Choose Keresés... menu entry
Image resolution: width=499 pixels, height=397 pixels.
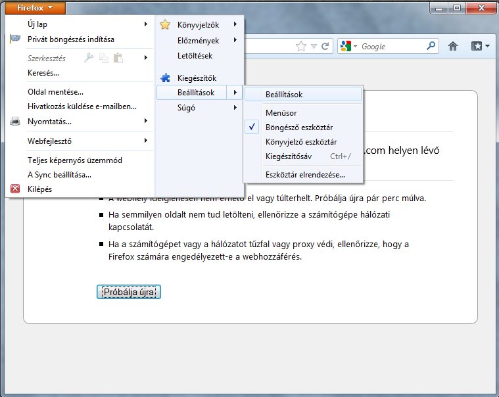[x=80, y=73]
